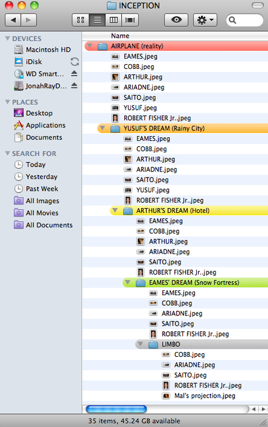The image size is (268, 427).
Task: Collapse the SEARCH FOR sidebar section
Action: (7, 153)
